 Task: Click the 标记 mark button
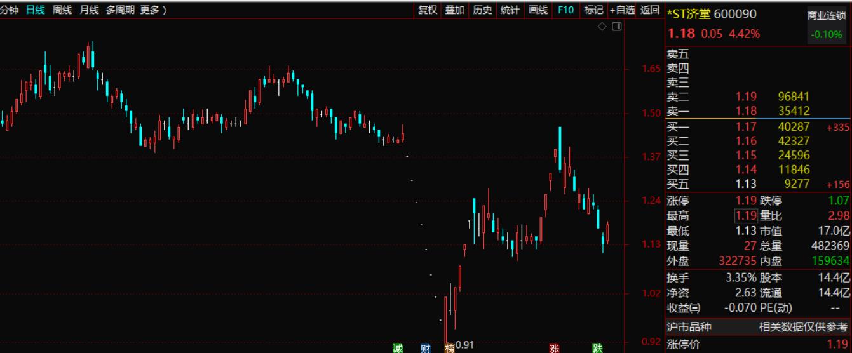pos(593,10)
